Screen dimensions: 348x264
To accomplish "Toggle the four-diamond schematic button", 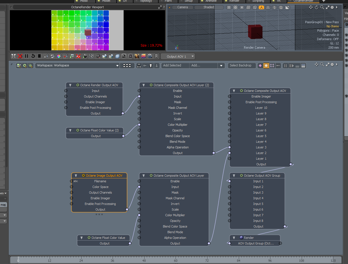I will tap(272, 66).
